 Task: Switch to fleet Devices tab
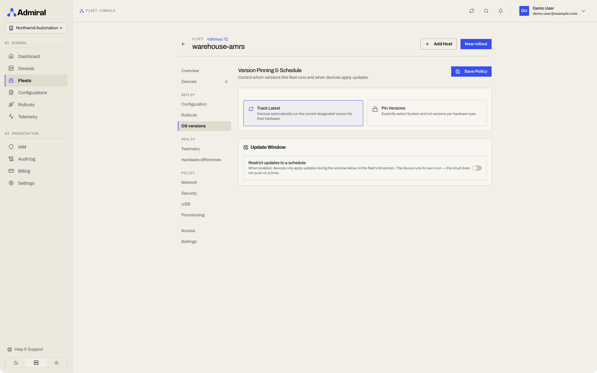click(x=204, y=81)
